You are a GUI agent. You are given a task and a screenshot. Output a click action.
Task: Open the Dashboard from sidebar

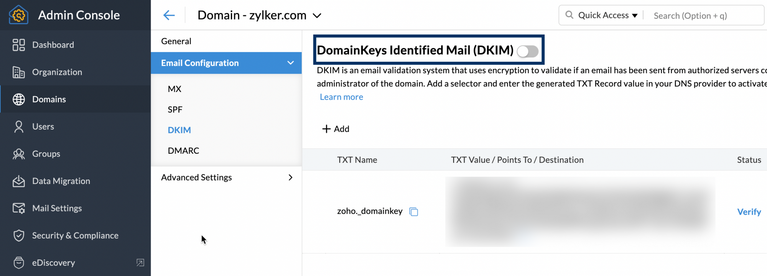[x=53, y=45]
